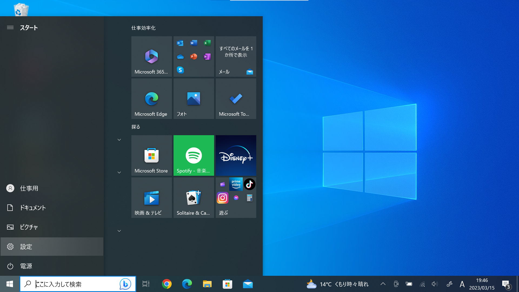Open the volume control in tray
Screen dimensions: 519x292
pyautogui.click(x=435, y=284)
